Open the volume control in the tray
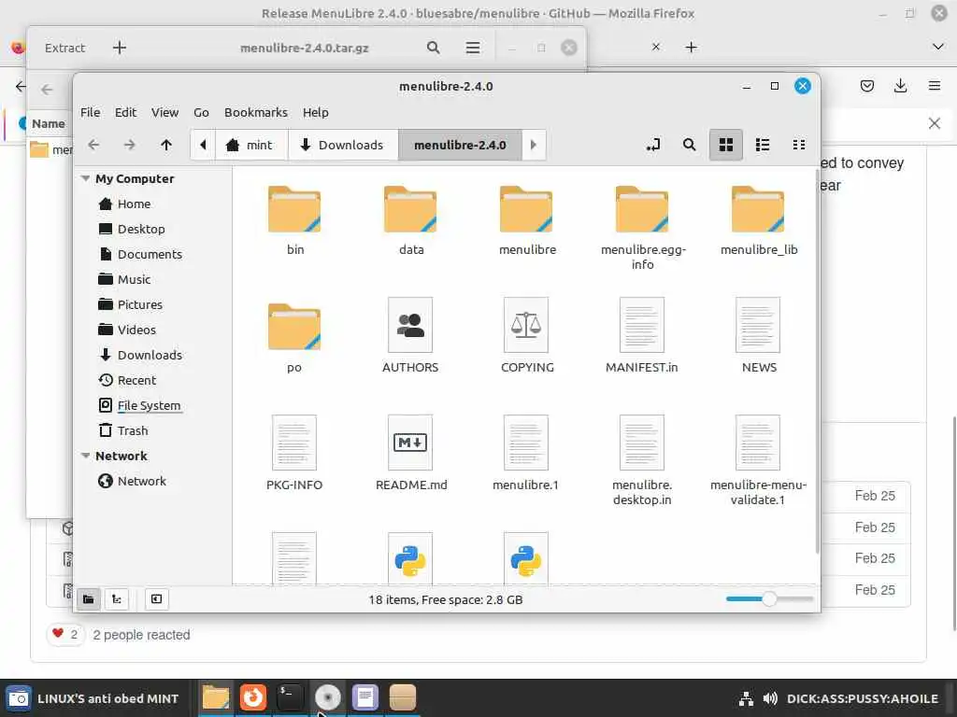The height and width of the screenshot is (717, 957). 770,698
